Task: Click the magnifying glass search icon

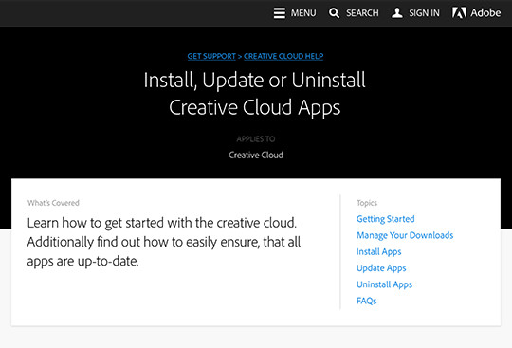Action: pyautogui.click(x=334, y=13)
